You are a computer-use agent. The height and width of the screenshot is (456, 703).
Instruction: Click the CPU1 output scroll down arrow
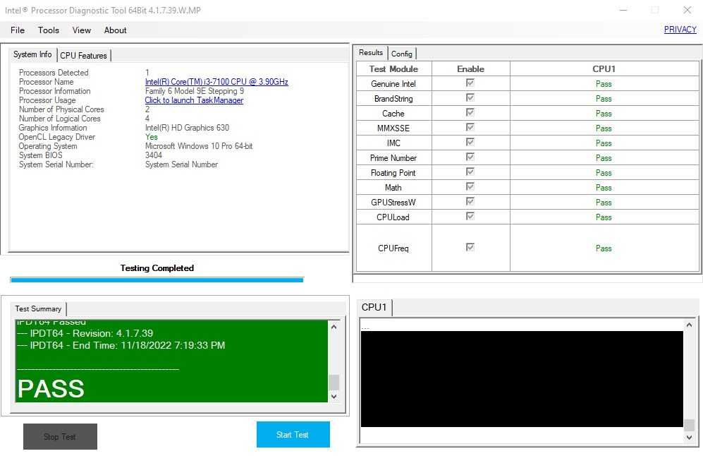[689, 438]
